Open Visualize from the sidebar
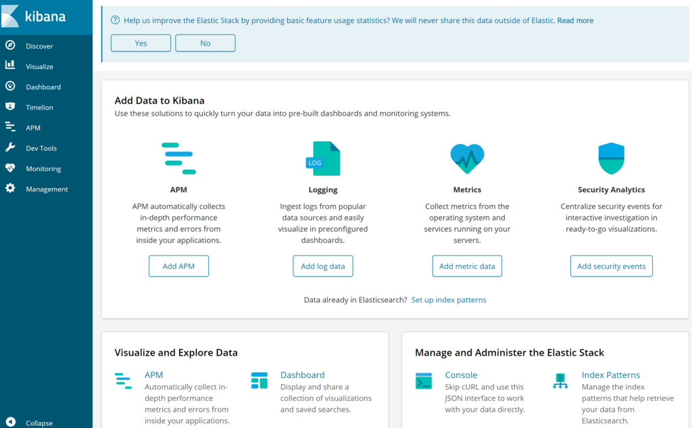692x428 pixels. tap(39, 66)
